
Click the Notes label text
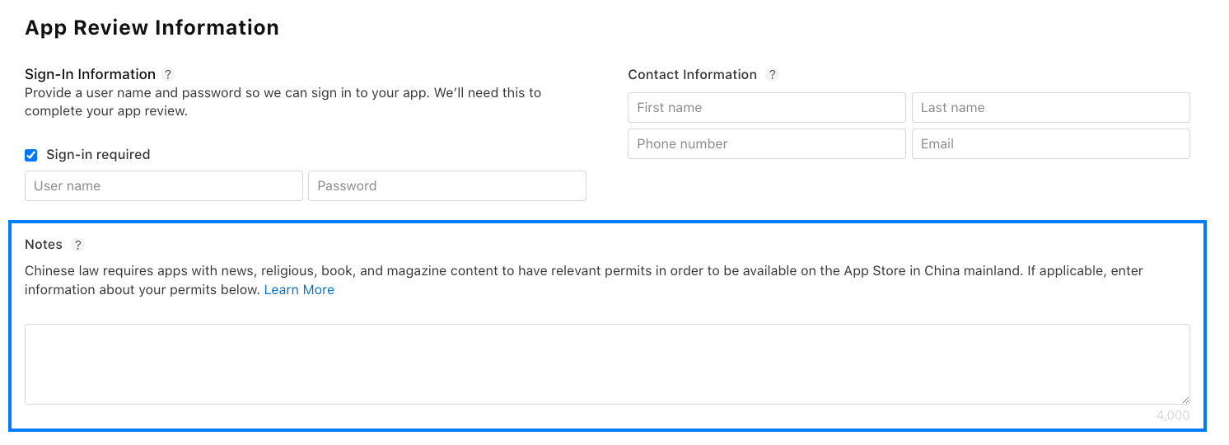pyautogui.click(x=44, y=245)
